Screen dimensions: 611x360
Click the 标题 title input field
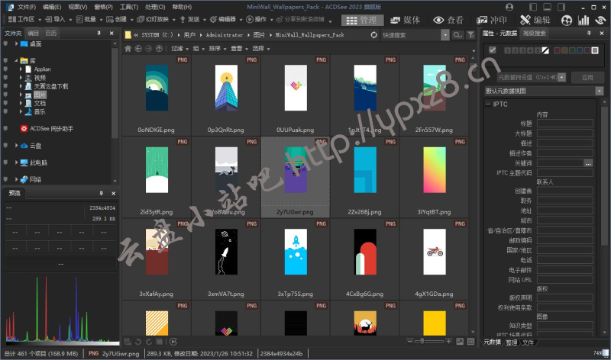(x=565, y=124)
